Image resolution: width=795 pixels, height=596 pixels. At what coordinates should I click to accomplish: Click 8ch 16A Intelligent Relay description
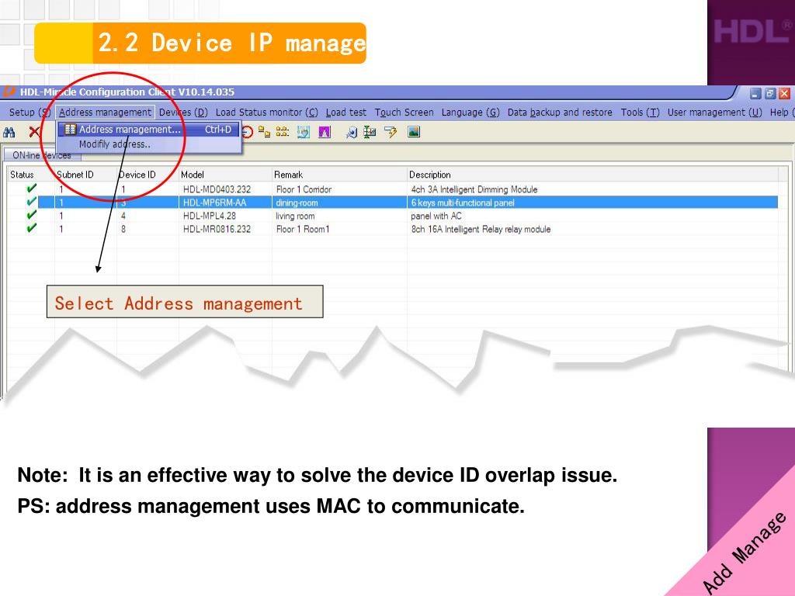(481, 229)
